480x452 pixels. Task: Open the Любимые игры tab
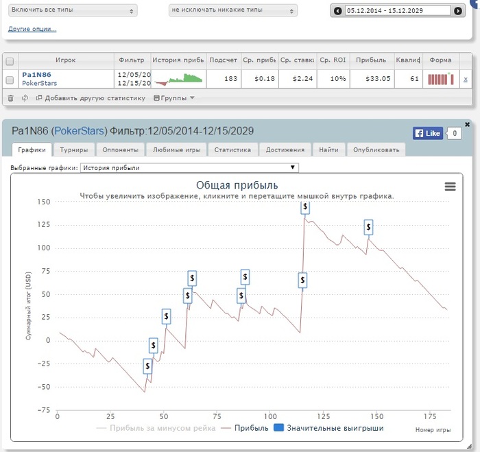tap(177, 150)
